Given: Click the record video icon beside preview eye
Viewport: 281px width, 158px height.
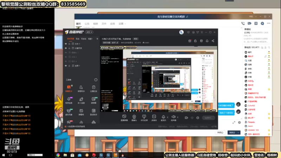Looking at the screenshot, I should (x=187, y=118).
